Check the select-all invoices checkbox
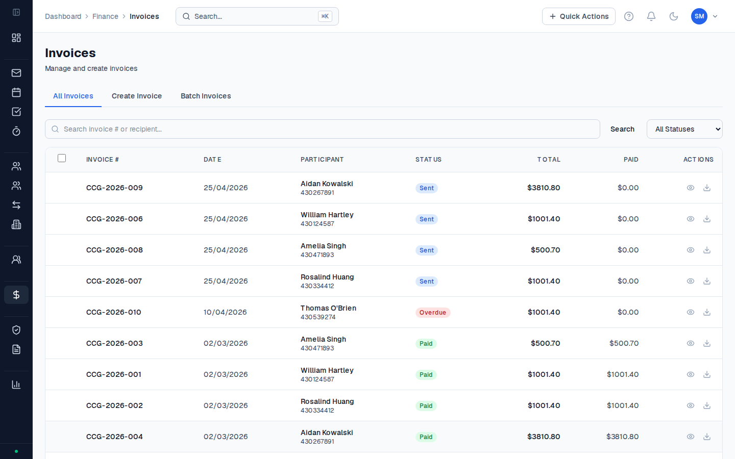 point(62,158)
